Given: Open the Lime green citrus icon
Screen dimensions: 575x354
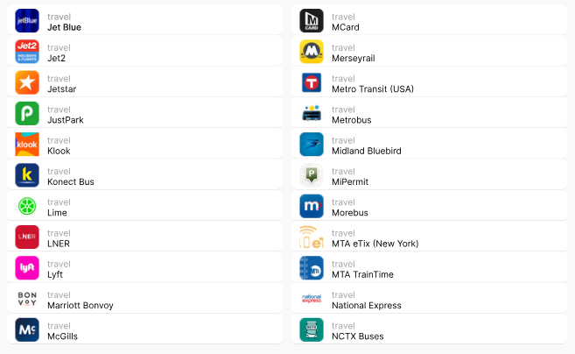Looking at the screenshot, I should pos(27,206).
